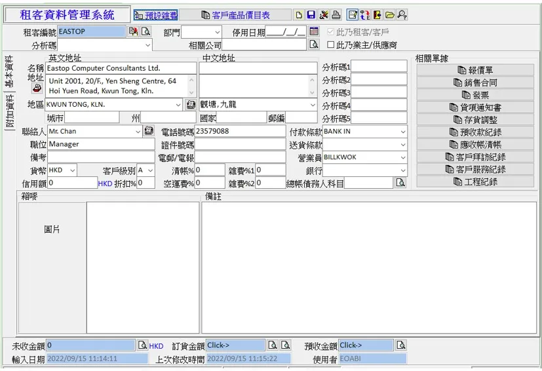Open the calendar picker beside 停用日期

tap(314, 31)
